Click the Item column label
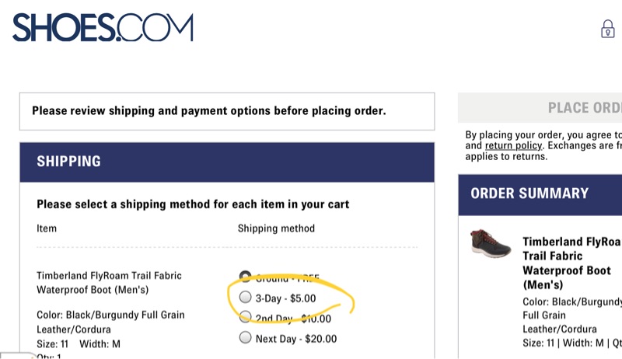 47,228
